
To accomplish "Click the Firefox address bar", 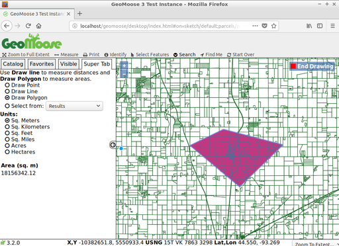I will pyautogui.click(x=161, y=26).
